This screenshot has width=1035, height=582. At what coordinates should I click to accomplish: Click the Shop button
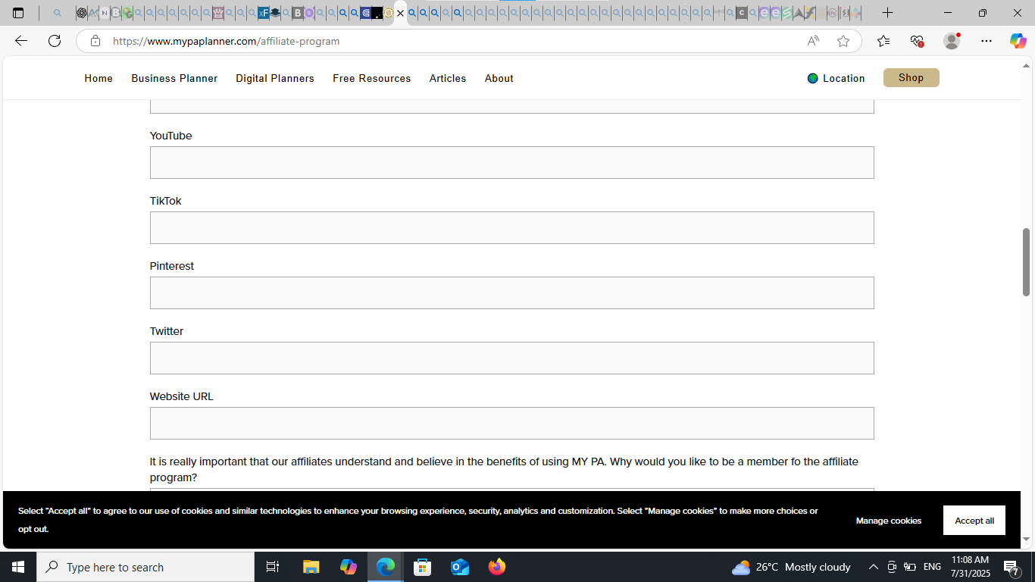tap(911, 78)
